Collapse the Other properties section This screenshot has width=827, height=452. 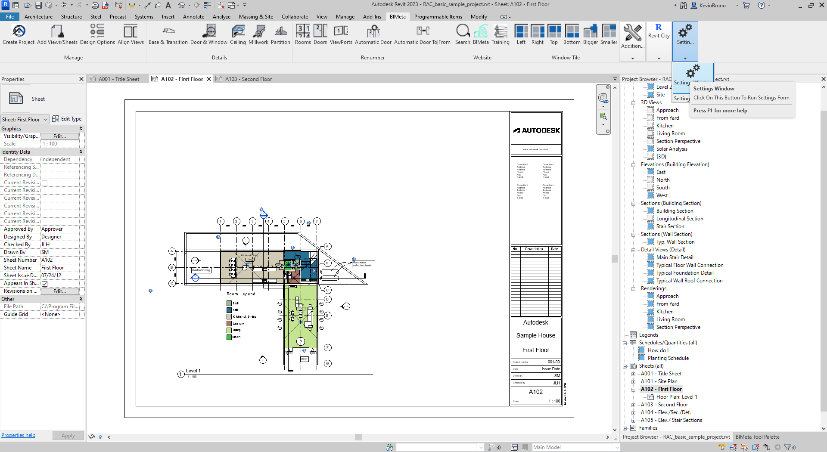tap(81, 299)
